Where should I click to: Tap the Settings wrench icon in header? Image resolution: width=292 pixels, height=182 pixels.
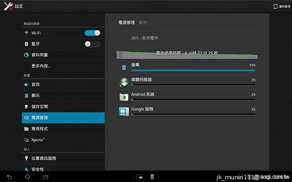click(x=8, y=6)
